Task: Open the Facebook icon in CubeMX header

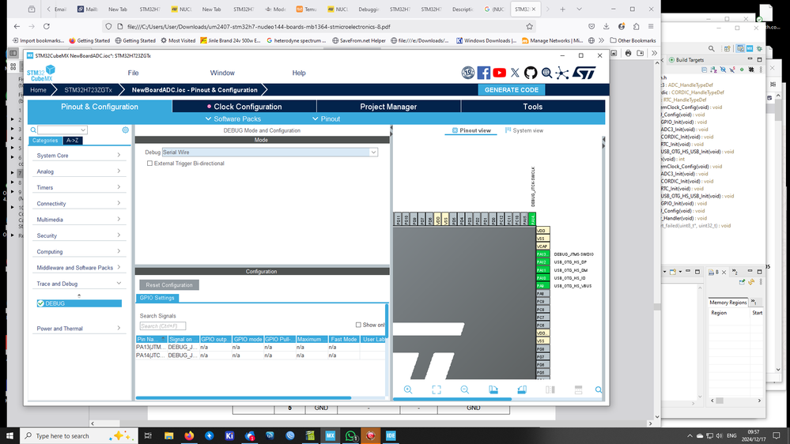Action: pos(484,73)
